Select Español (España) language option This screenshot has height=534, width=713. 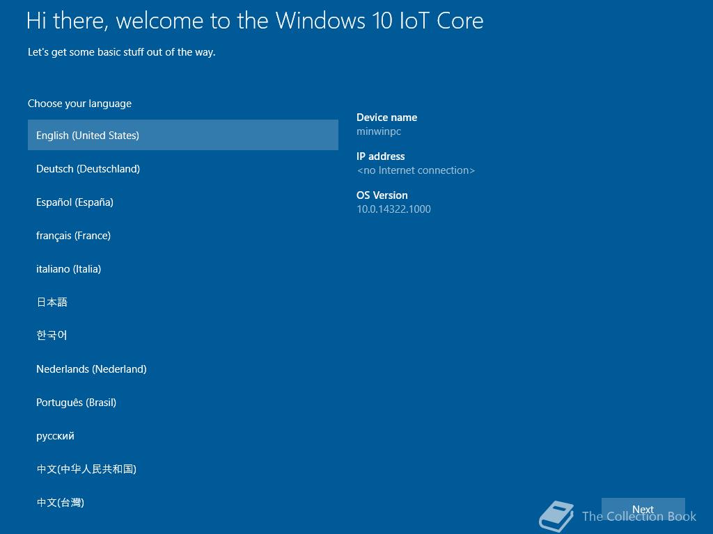pos(183,202)
